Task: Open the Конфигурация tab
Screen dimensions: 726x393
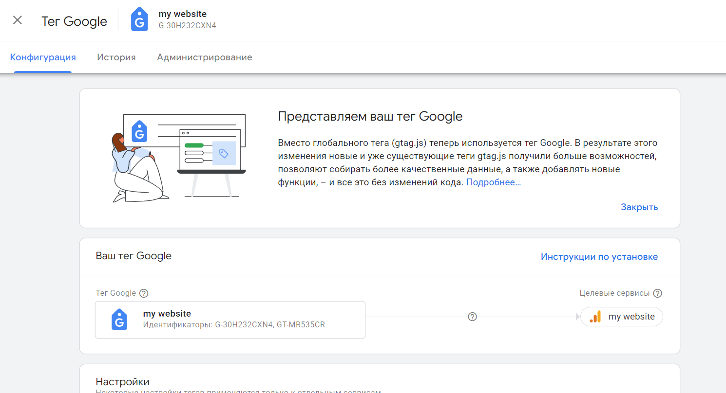Action: [x=43, y=57]
